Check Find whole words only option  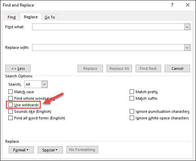(10, 98)
